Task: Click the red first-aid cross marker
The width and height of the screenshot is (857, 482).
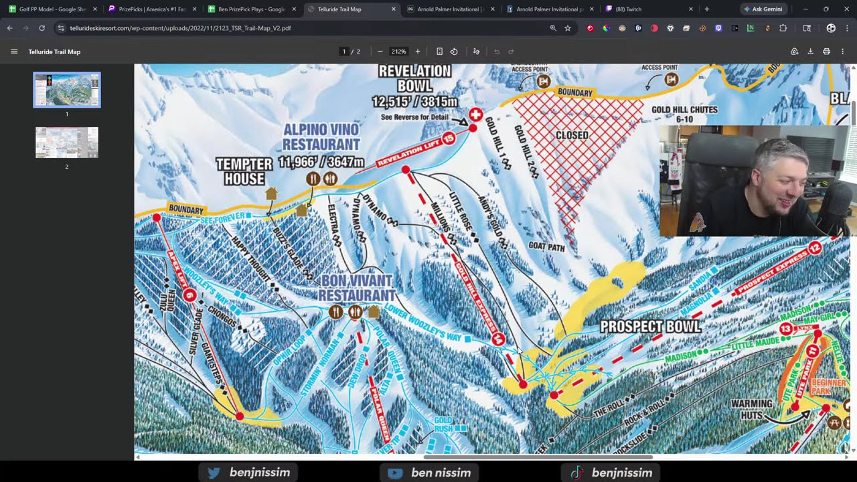Action: (476, 114)
